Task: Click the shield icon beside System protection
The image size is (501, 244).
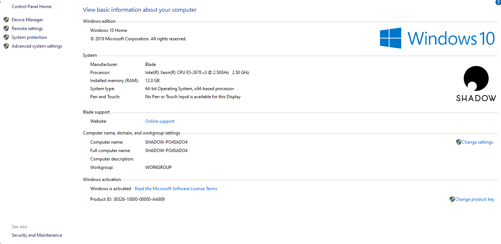Action: (6, 37)
